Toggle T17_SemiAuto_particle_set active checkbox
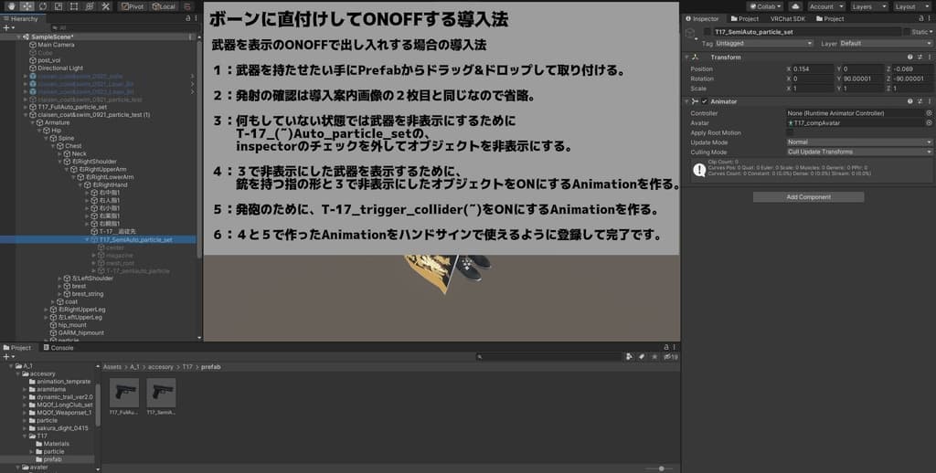The image size is (936, 473). [707, 32]
